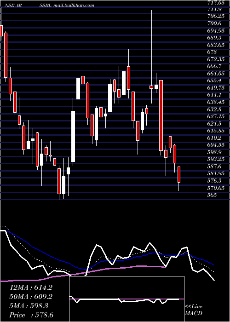Click the 638.45 axis value

coord(217,102)
